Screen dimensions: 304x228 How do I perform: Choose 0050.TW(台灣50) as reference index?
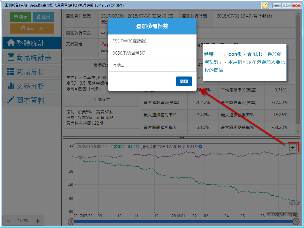152,53
